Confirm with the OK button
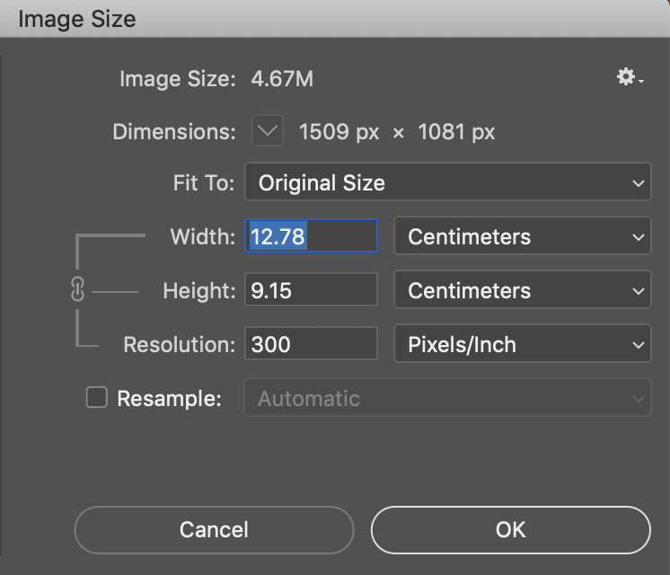 click(510, 530)
